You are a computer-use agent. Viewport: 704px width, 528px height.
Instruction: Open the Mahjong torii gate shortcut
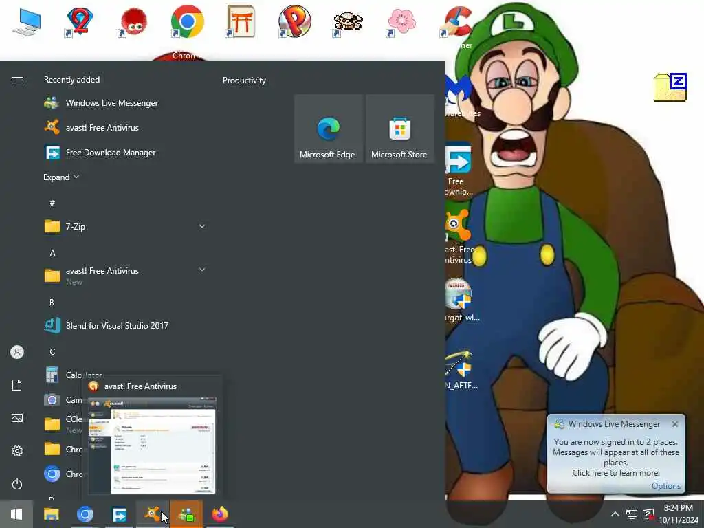241,21
